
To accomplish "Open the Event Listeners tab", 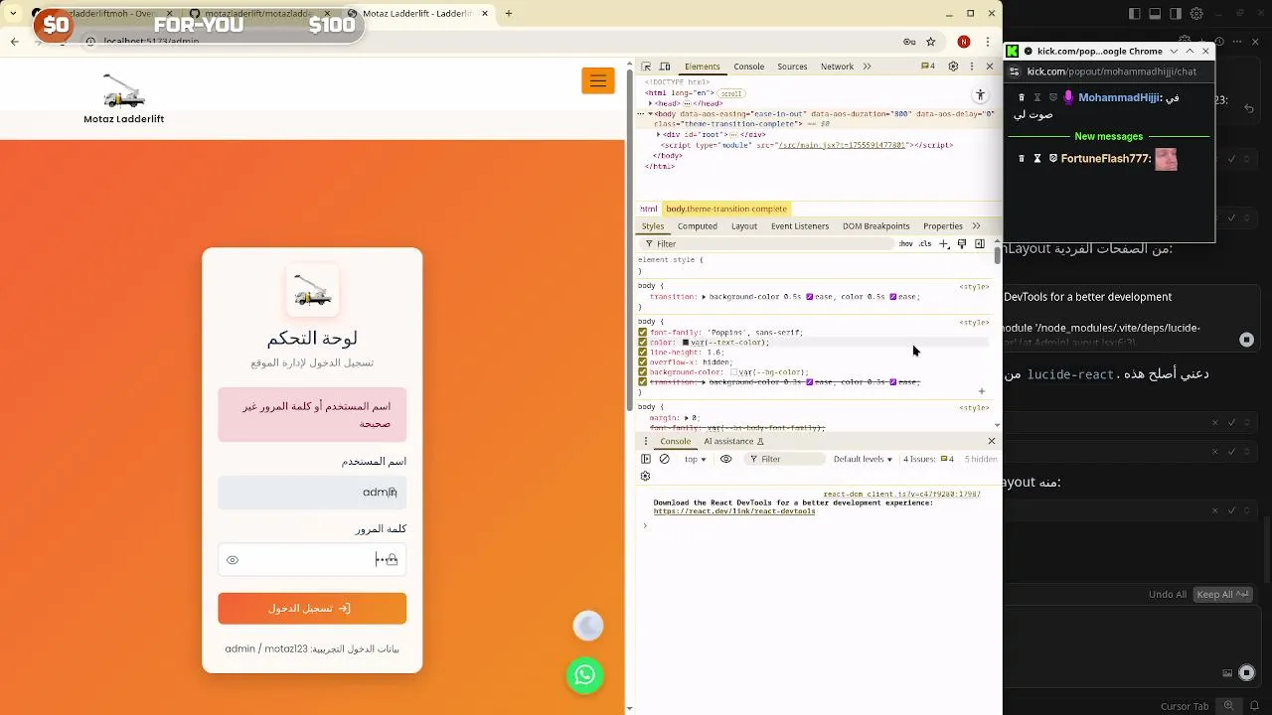I will click(800, 226).
